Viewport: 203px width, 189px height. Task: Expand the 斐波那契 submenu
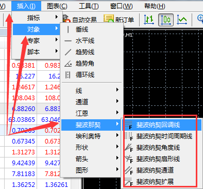pos(92,124)
